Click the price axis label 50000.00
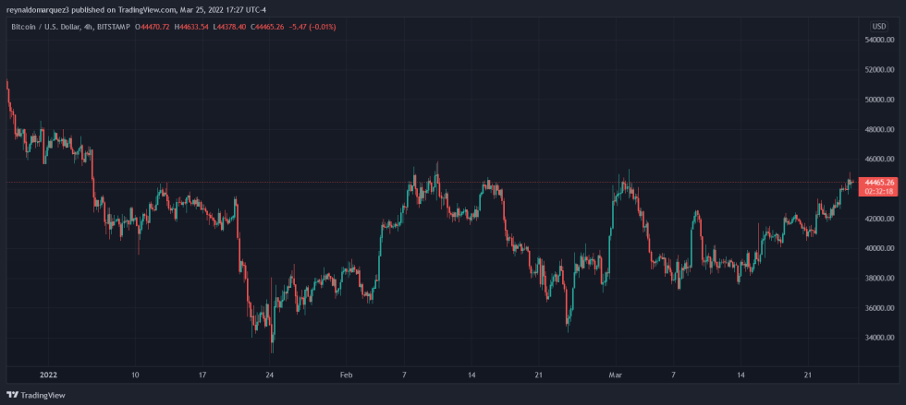 (877, 100)
